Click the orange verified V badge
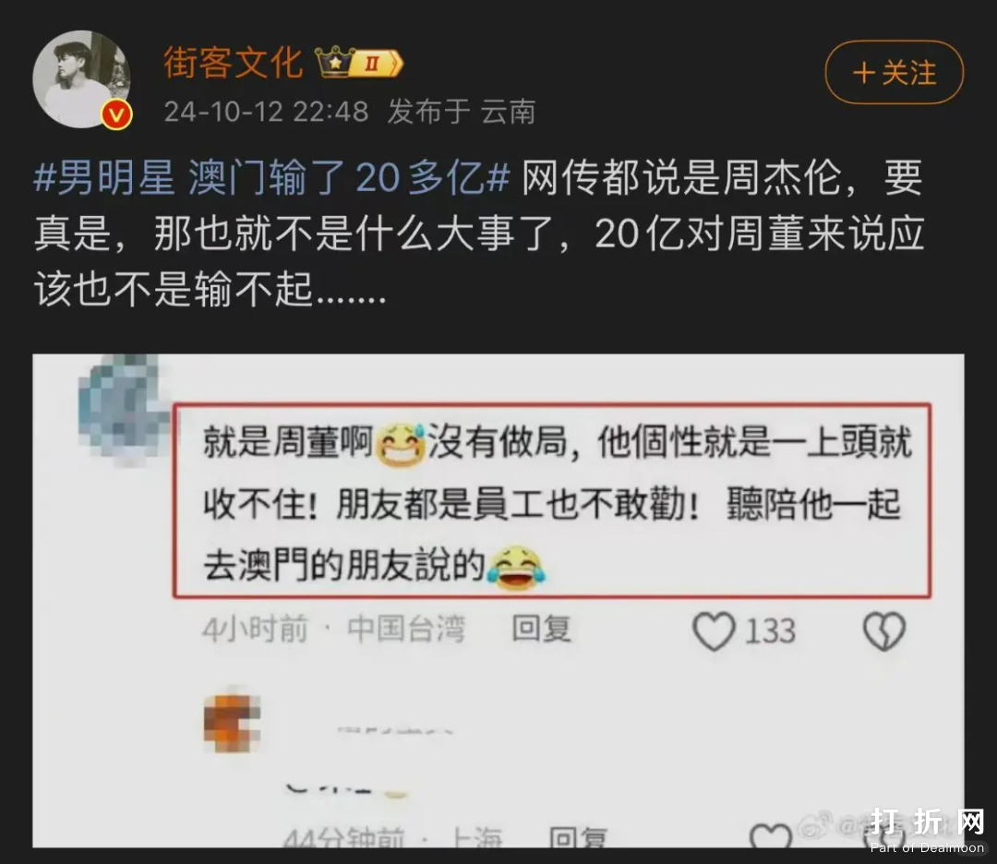997x864 pixels. [x=117, y=115]
